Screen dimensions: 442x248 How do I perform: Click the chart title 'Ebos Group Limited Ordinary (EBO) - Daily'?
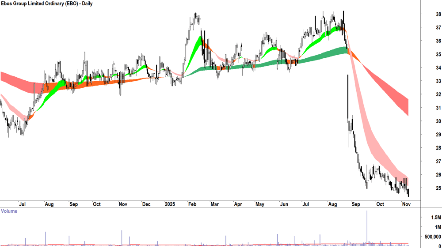46,4
